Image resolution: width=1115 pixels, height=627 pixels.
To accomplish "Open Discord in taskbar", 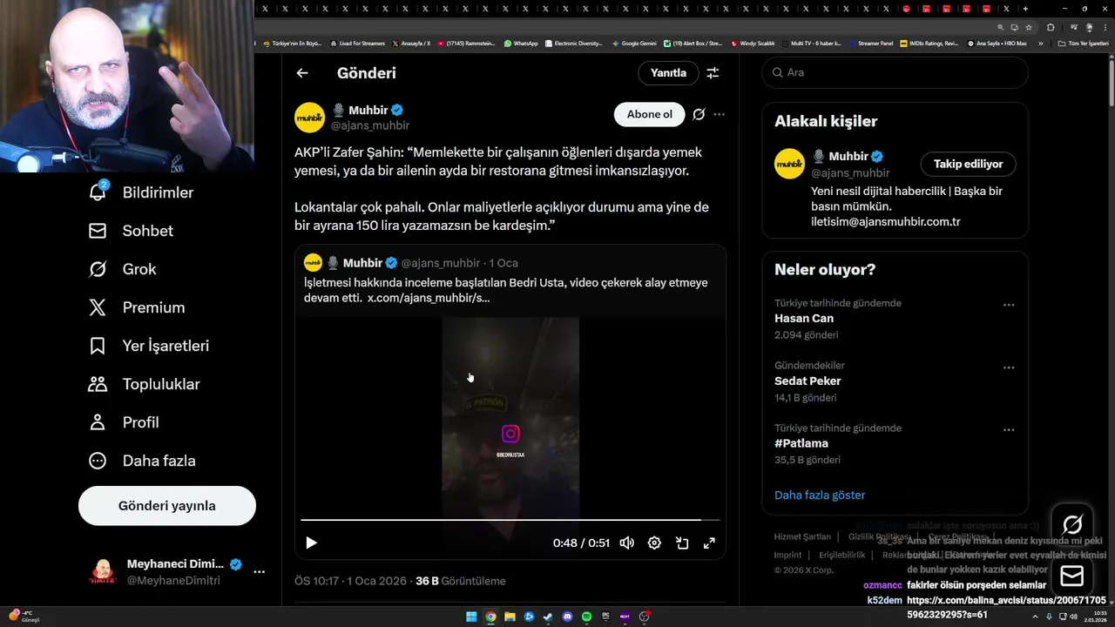I will coord(567,617).
